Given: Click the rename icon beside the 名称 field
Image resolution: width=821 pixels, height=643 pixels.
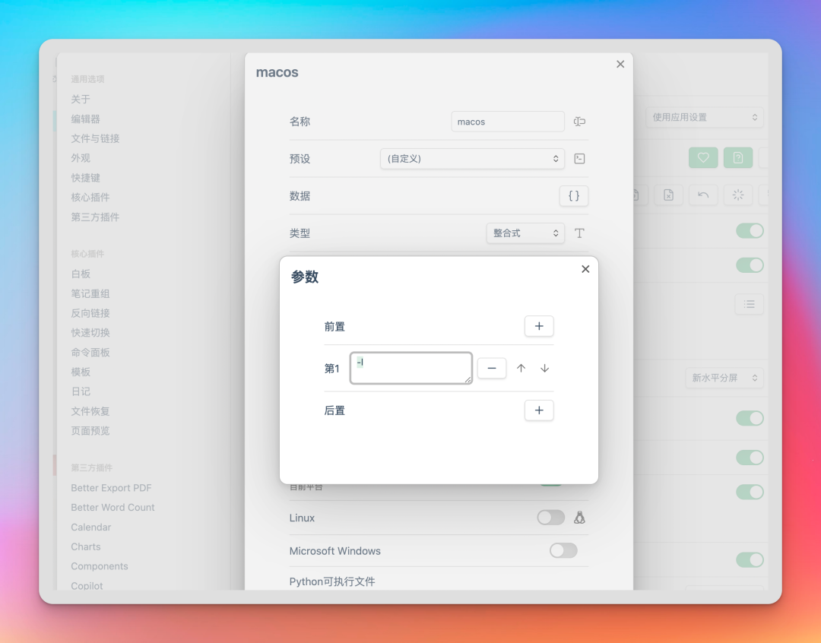Looking at the screenshot, I should tap(579, 122).
